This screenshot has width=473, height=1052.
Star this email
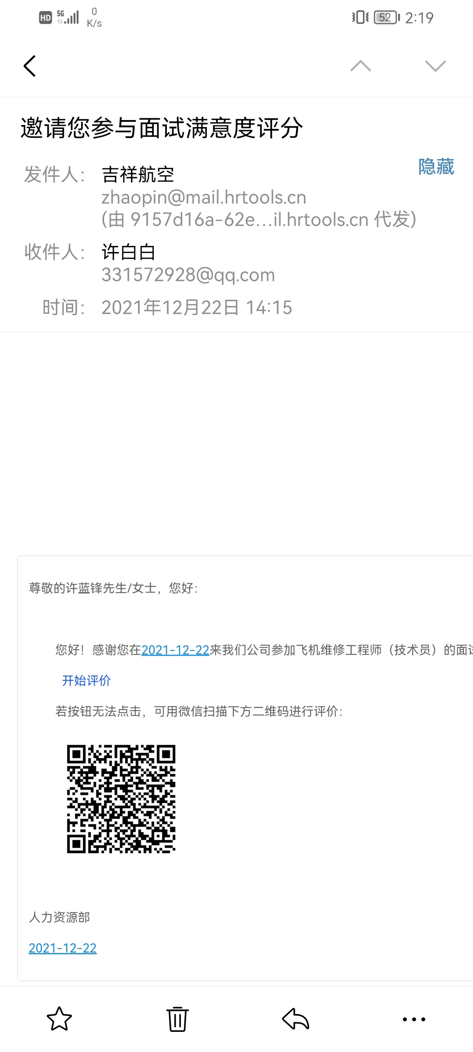[59, 1019]
